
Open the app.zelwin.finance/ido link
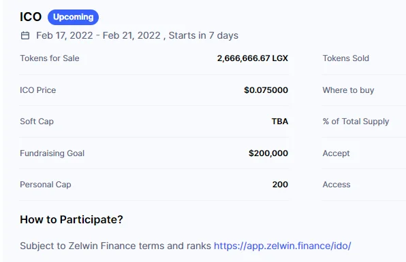(282, 246)
